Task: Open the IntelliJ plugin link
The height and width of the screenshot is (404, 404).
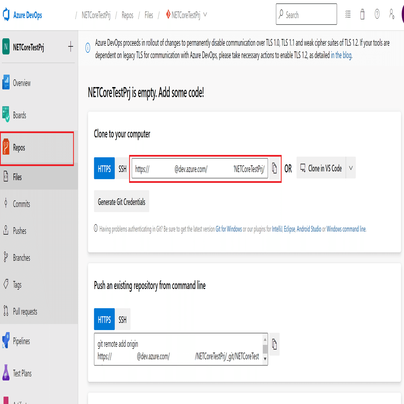Action: [277, 229]
